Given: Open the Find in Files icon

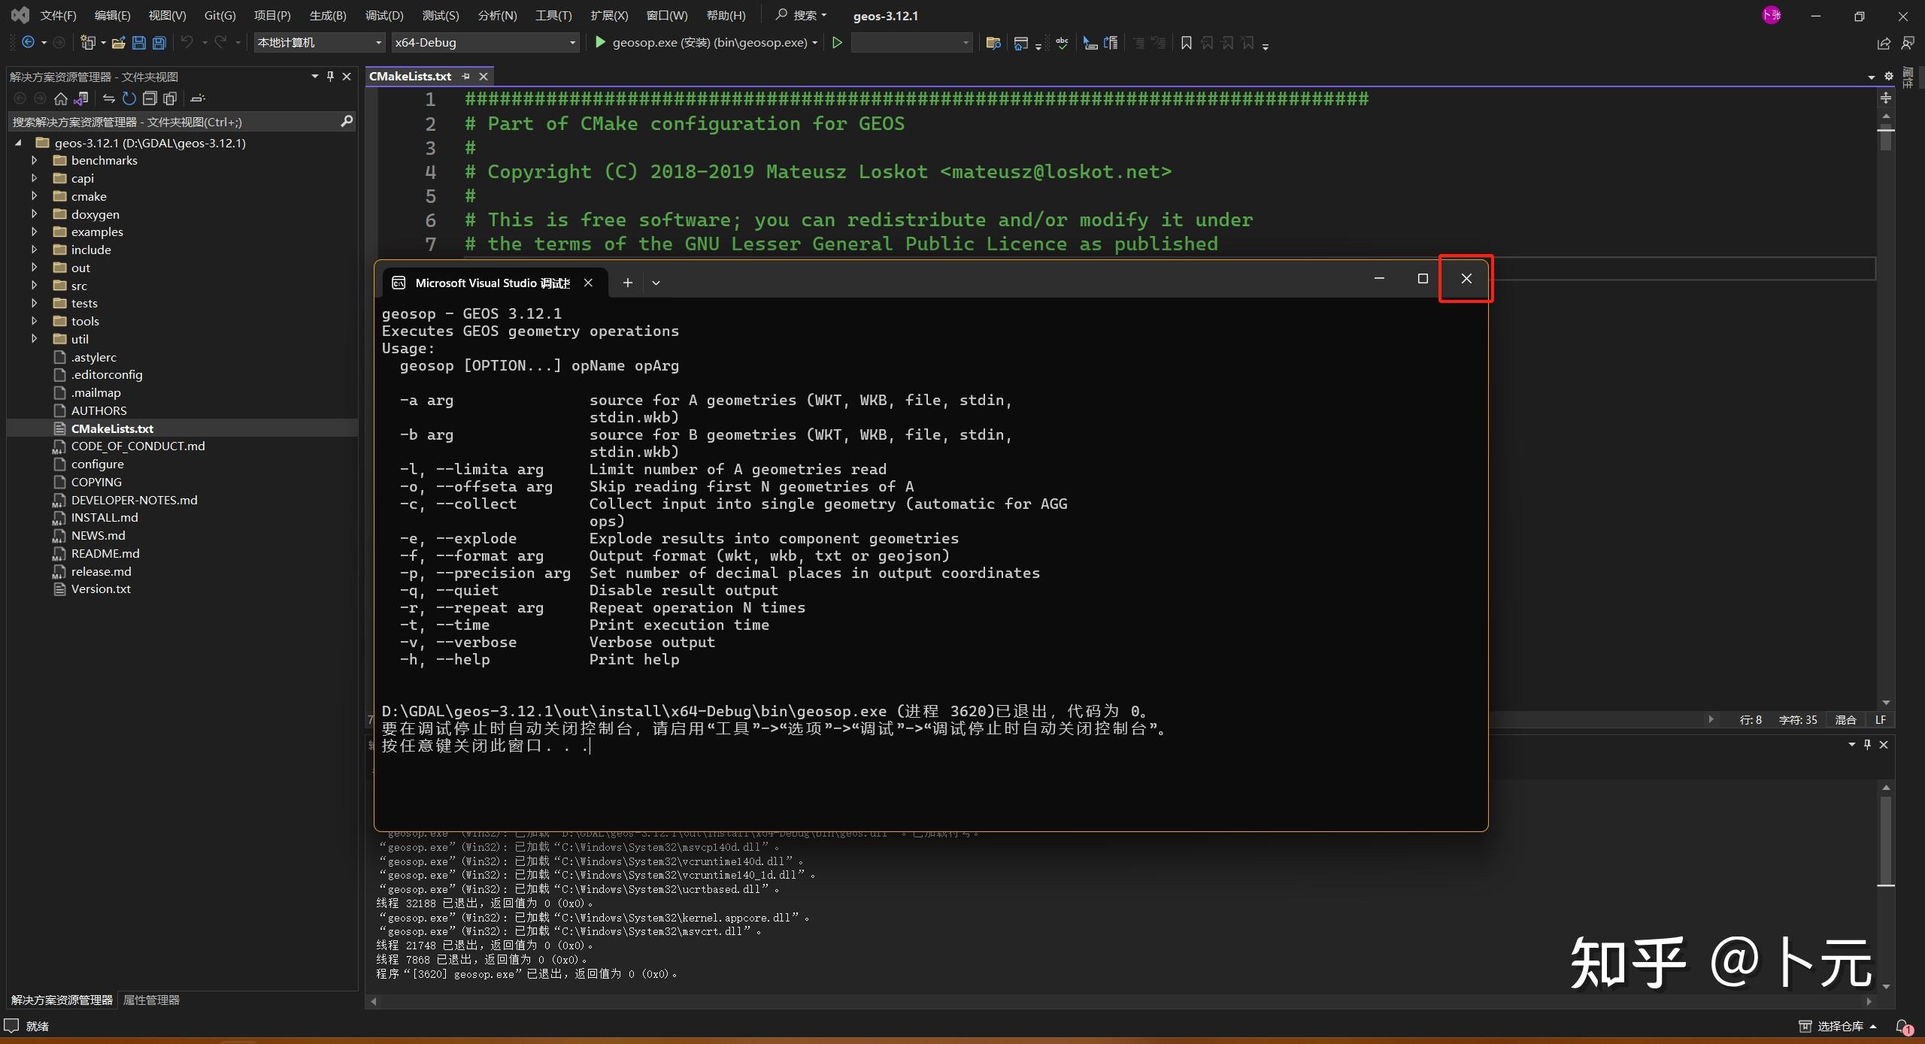Looking at the screenshot, I should coord(993,43).
